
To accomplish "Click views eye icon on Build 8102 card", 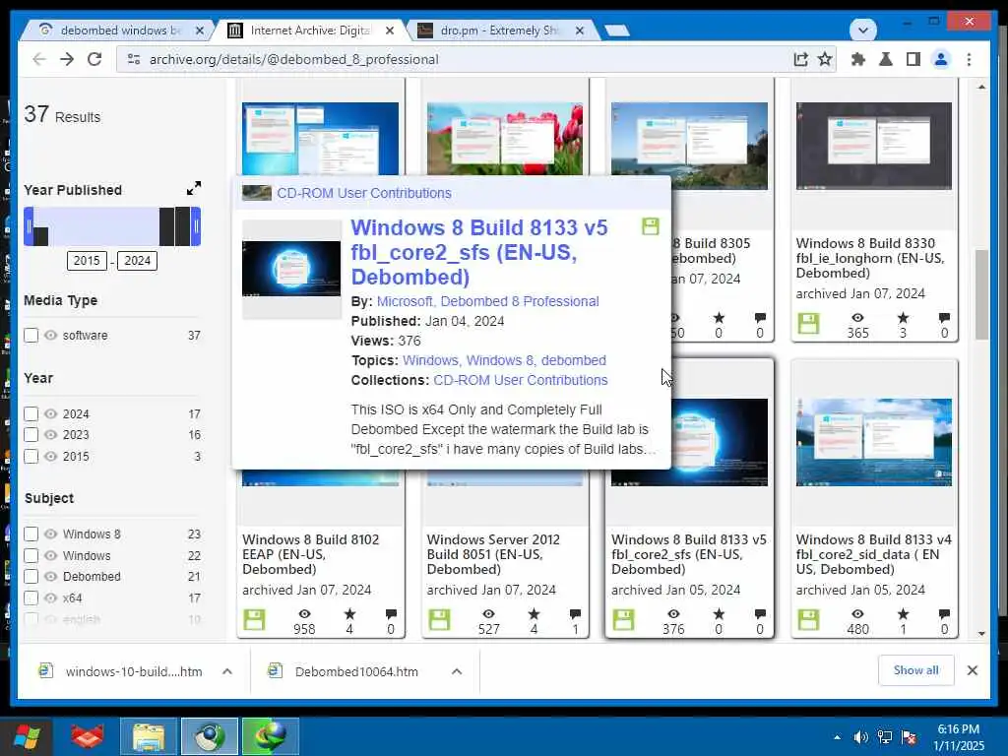I will click(305, 614).
